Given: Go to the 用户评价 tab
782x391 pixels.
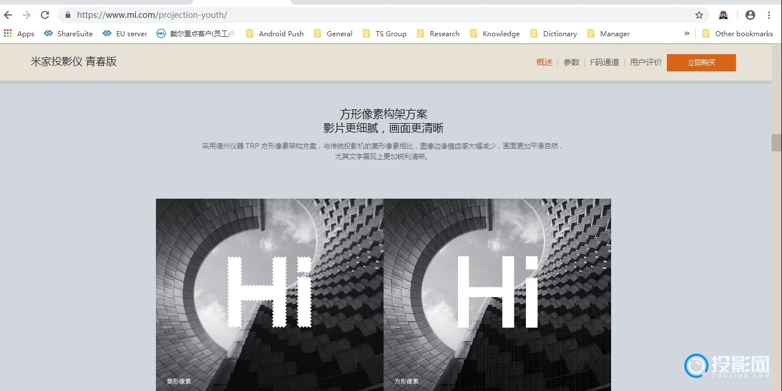Looking at the screenshot, I should 646,62.
